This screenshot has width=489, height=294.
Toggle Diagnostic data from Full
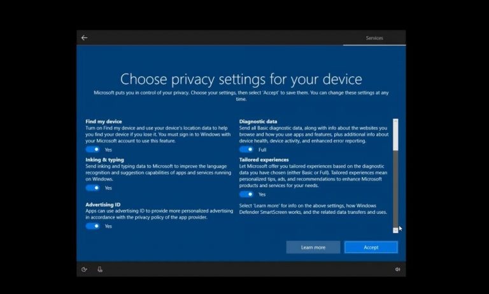pyautogui.click(x=246, y=150)
